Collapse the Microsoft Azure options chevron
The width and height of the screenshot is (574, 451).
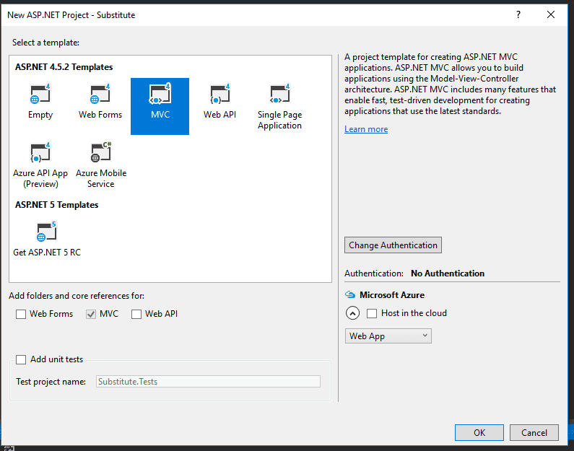pos(352,313)
